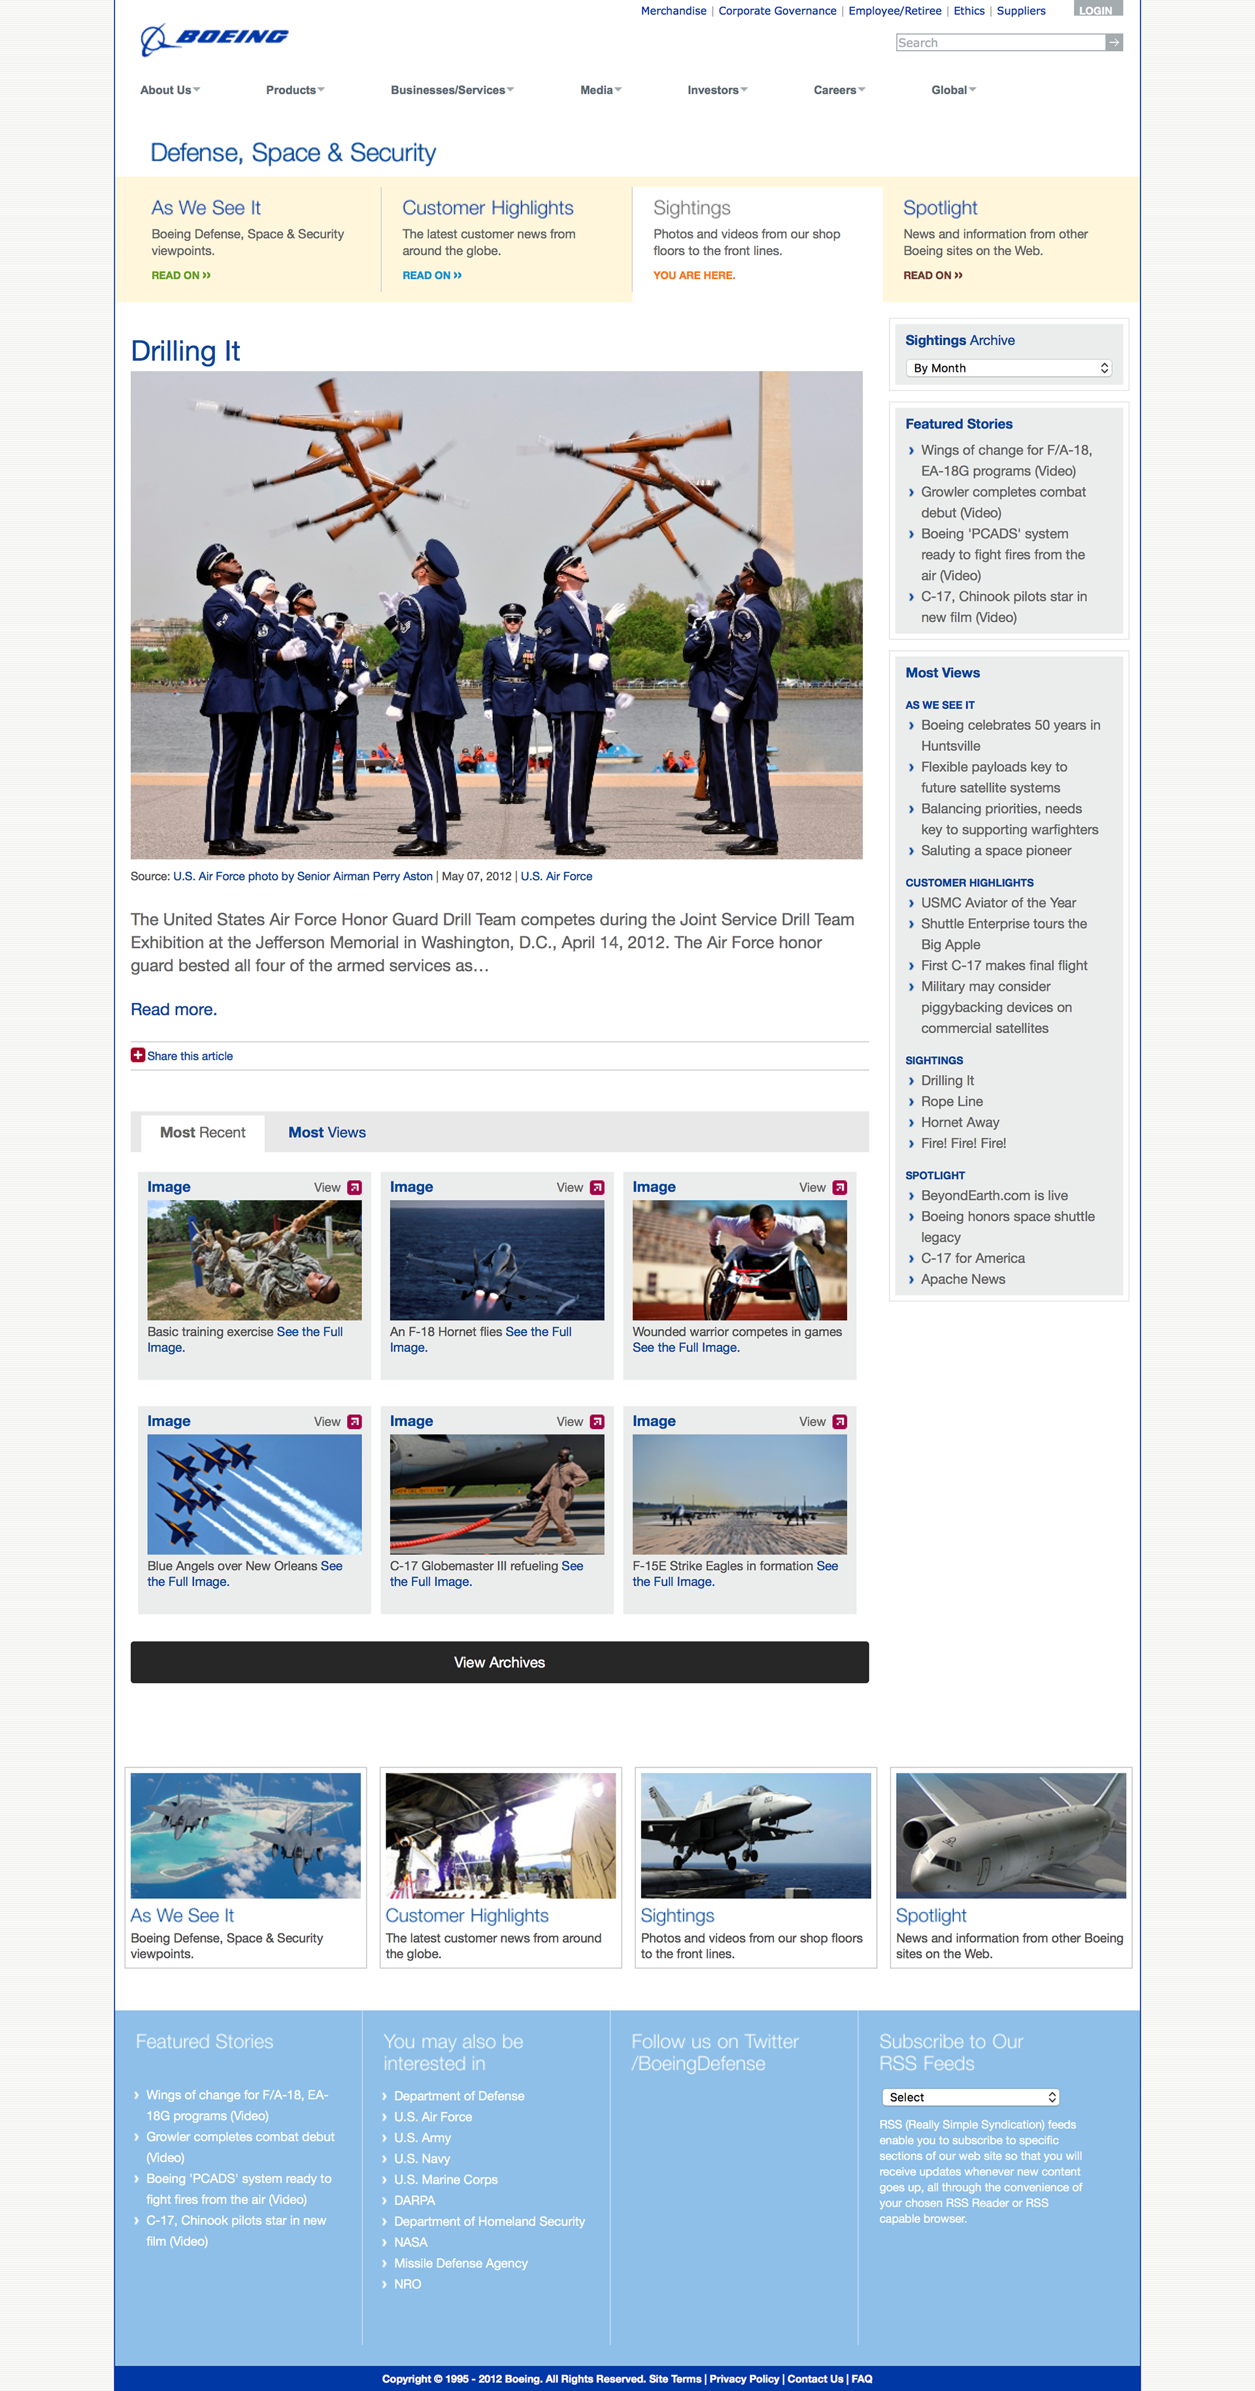Expand the Products menu
The height and width of the screenshot is (2391, 1255).
[x=295, y=90]
